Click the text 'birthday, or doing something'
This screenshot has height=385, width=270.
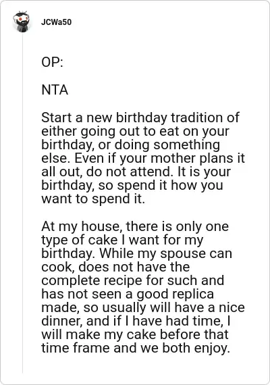click(130, 145)
